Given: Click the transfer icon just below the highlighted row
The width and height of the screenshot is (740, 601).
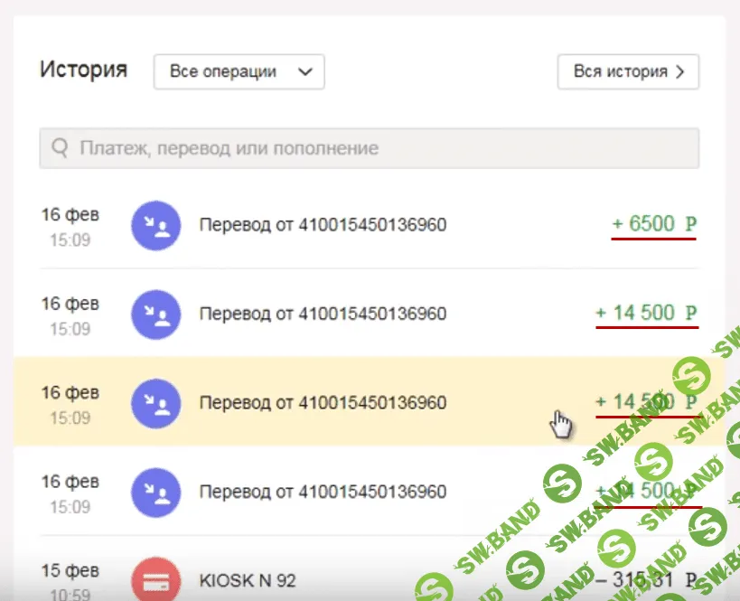Looking at the screenshot, I should 155,492.
